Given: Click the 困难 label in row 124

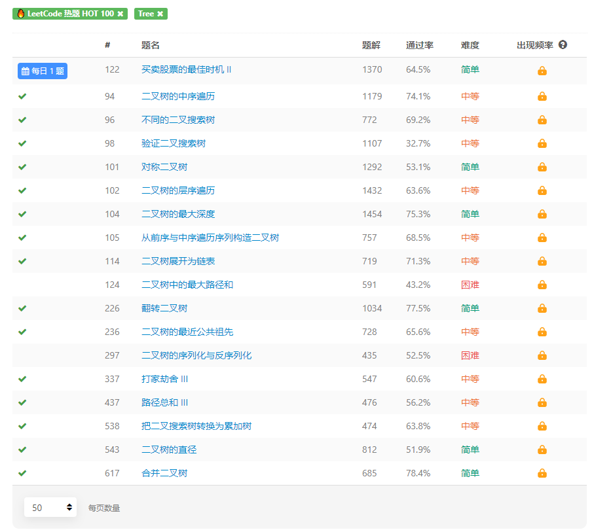Looking at the screenshot, I should pyautogui.click(x=470, y=285).
